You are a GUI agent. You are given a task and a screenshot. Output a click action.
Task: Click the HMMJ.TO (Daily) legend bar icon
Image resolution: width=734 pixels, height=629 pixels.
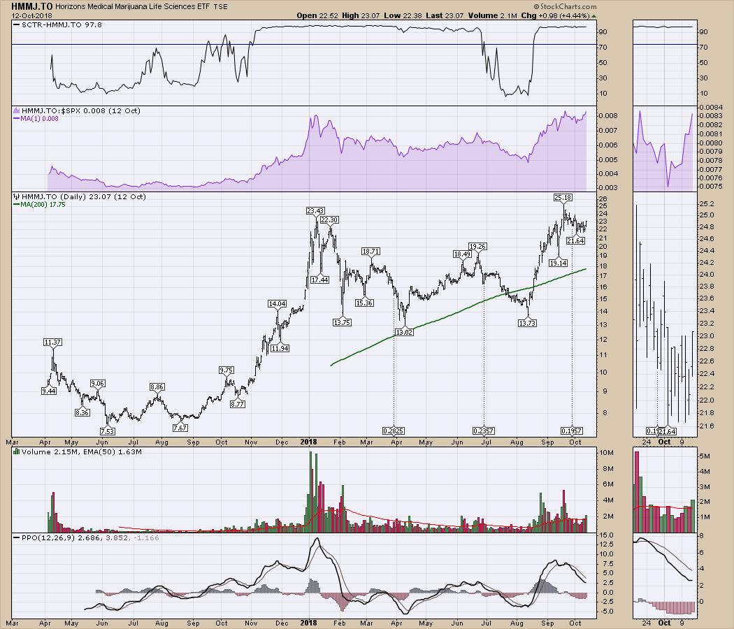(17, 196)
